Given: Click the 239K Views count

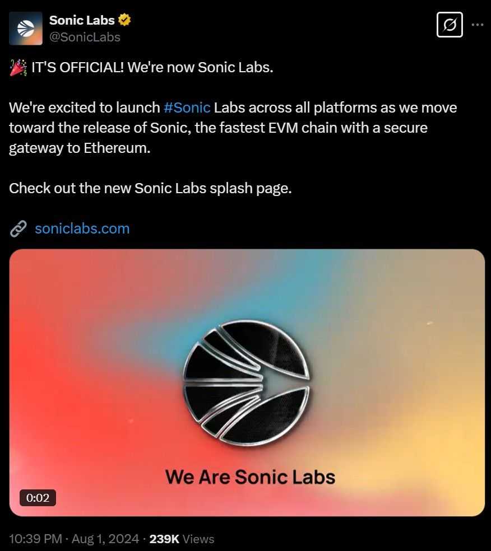Looking at the screenshot, I should [x=182, y=539].
